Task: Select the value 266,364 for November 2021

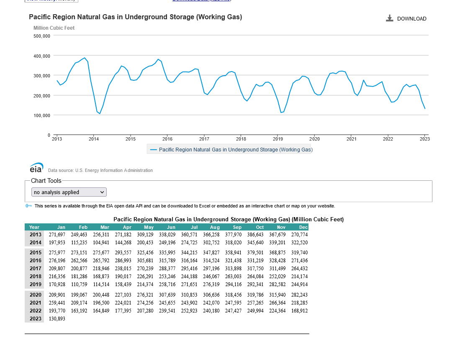Action: click(x=278, y=302)
